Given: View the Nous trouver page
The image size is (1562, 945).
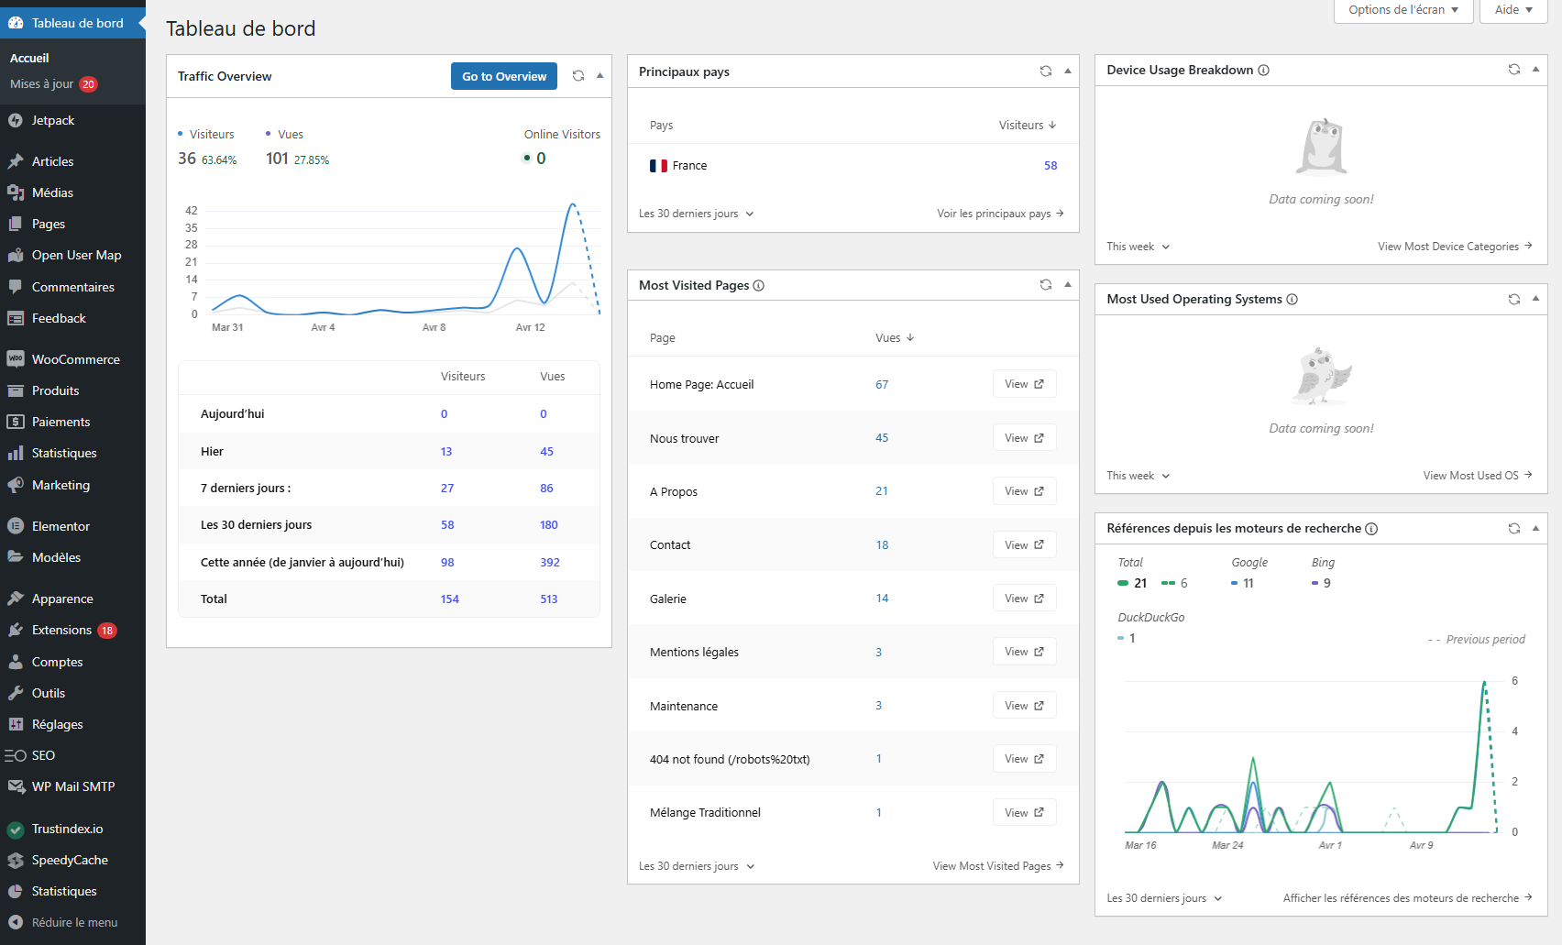Looking at the screenshot, I should point(1024,438).
